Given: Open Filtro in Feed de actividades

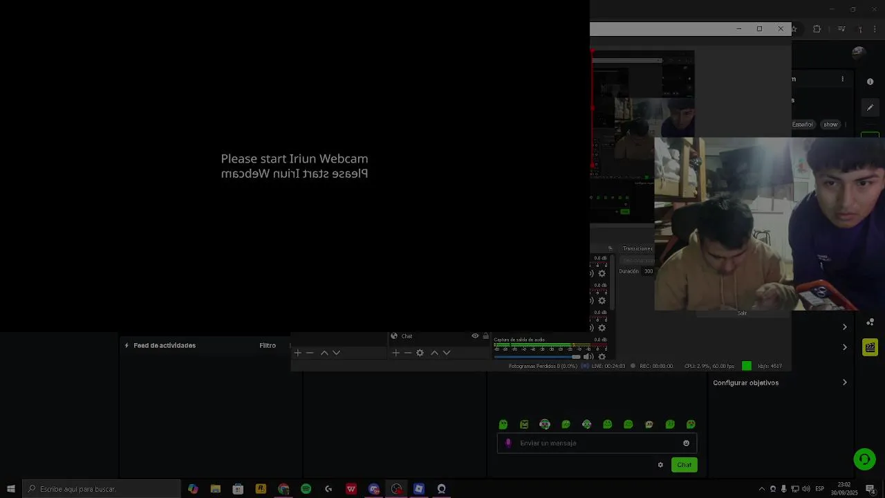Looking at the screenshot, I should pyautogui.click(x=268, y=345).
